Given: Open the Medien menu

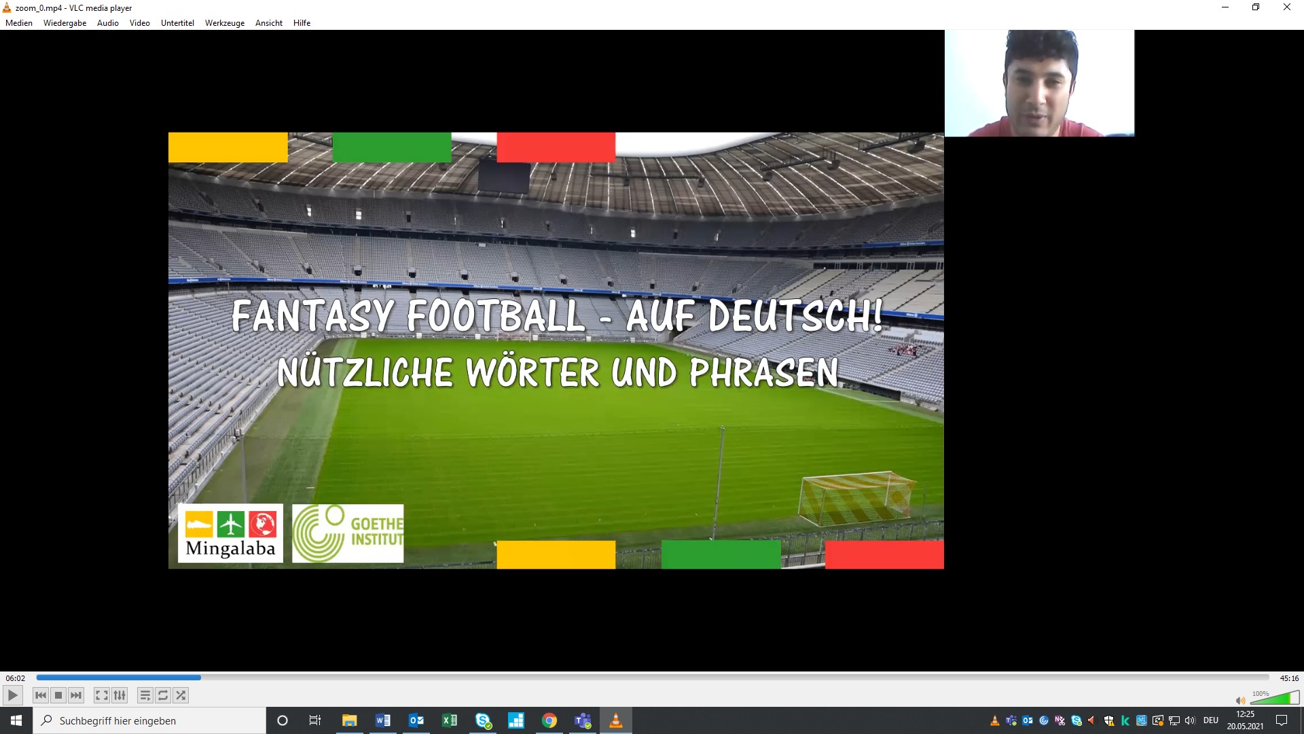Looking at the screenshot, I should tap(19, 22).
